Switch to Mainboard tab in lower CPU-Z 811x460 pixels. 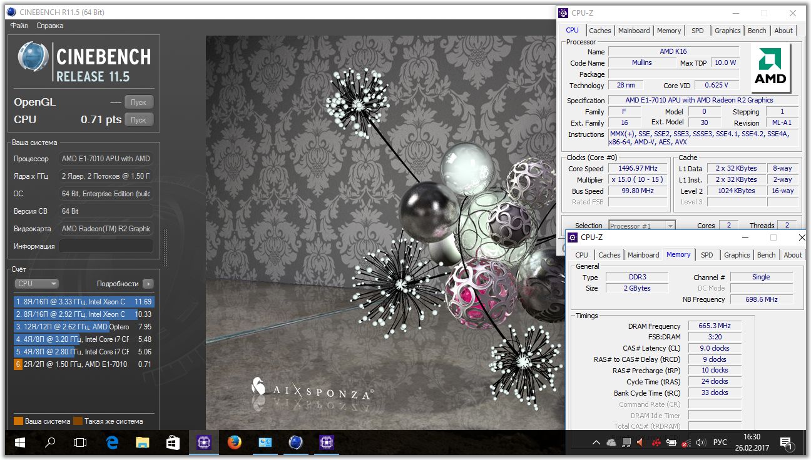coord(643,255)
